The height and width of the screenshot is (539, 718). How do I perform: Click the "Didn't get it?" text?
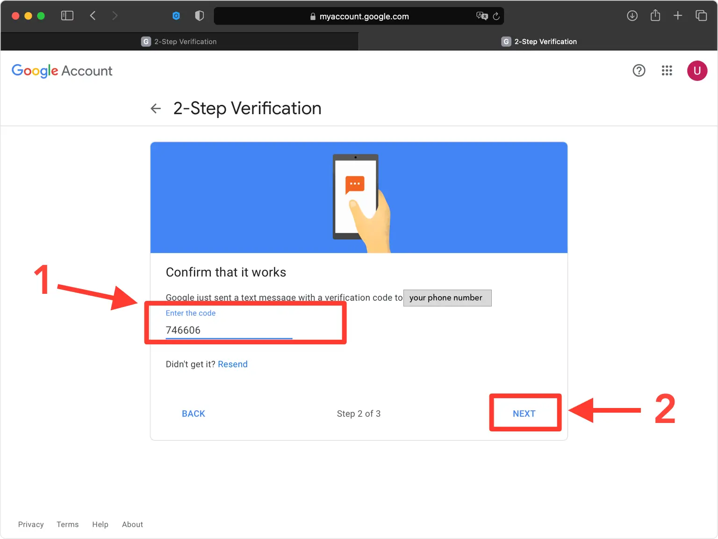[191, 364]
